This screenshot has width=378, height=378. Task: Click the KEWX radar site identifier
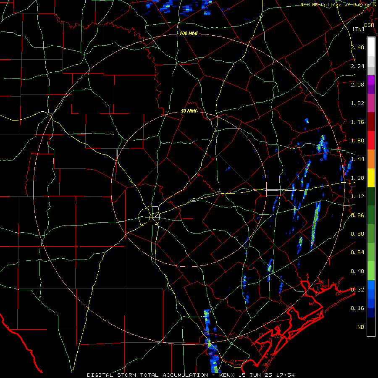(228, 375)
